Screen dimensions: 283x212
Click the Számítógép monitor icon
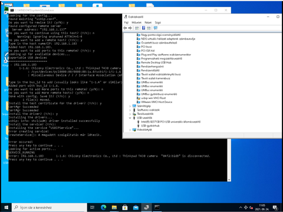click(x=134, y=106)
